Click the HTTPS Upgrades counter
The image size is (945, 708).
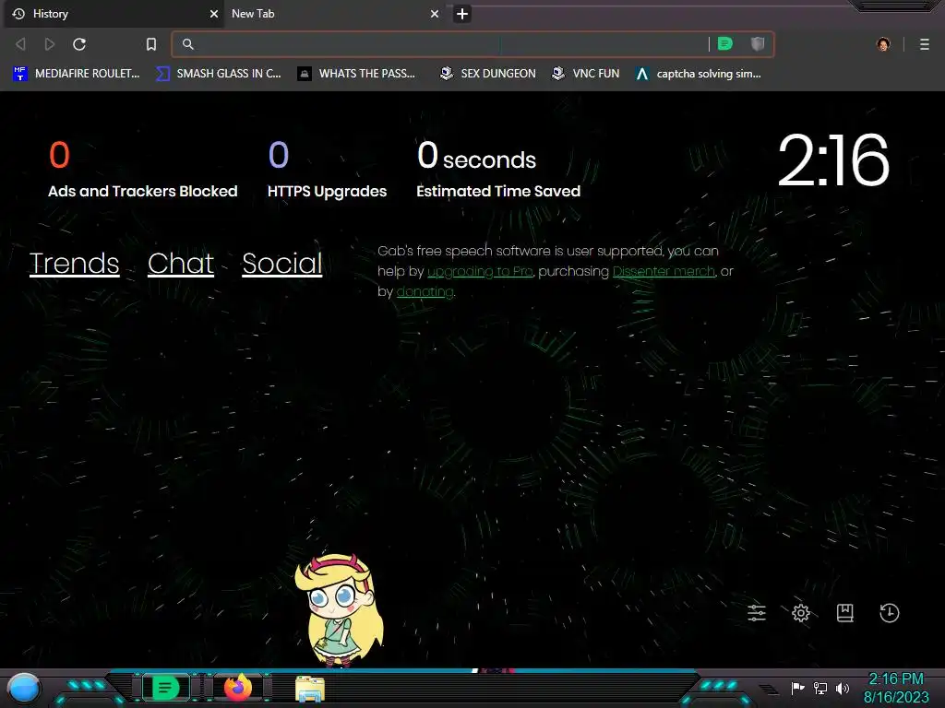point(328,170)
